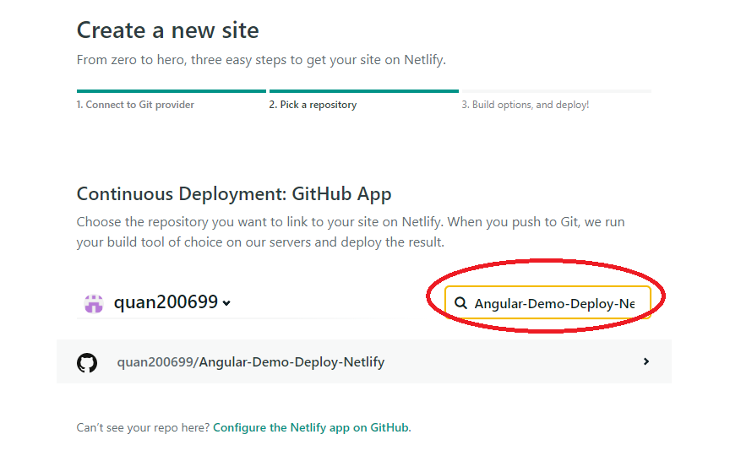Screen dimensions: 730x456
Task: Open Configure the Netlify app on GitHub link
Action: 312,427
